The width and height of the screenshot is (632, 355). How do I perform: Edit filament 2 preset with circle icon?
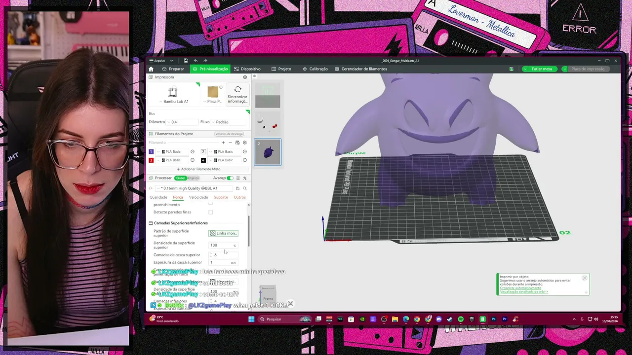[244, 152]
